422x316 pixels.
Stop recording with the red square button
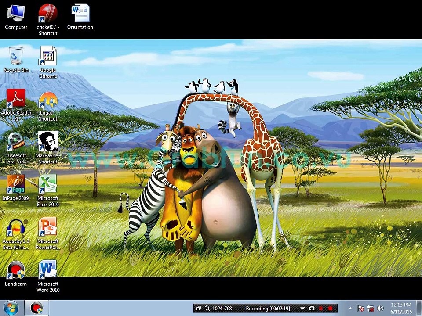click(x=331, y=308)
